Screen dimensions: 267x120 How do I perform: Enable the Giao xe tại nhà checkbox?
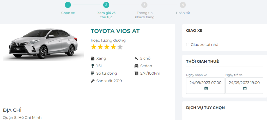[187, 45]
